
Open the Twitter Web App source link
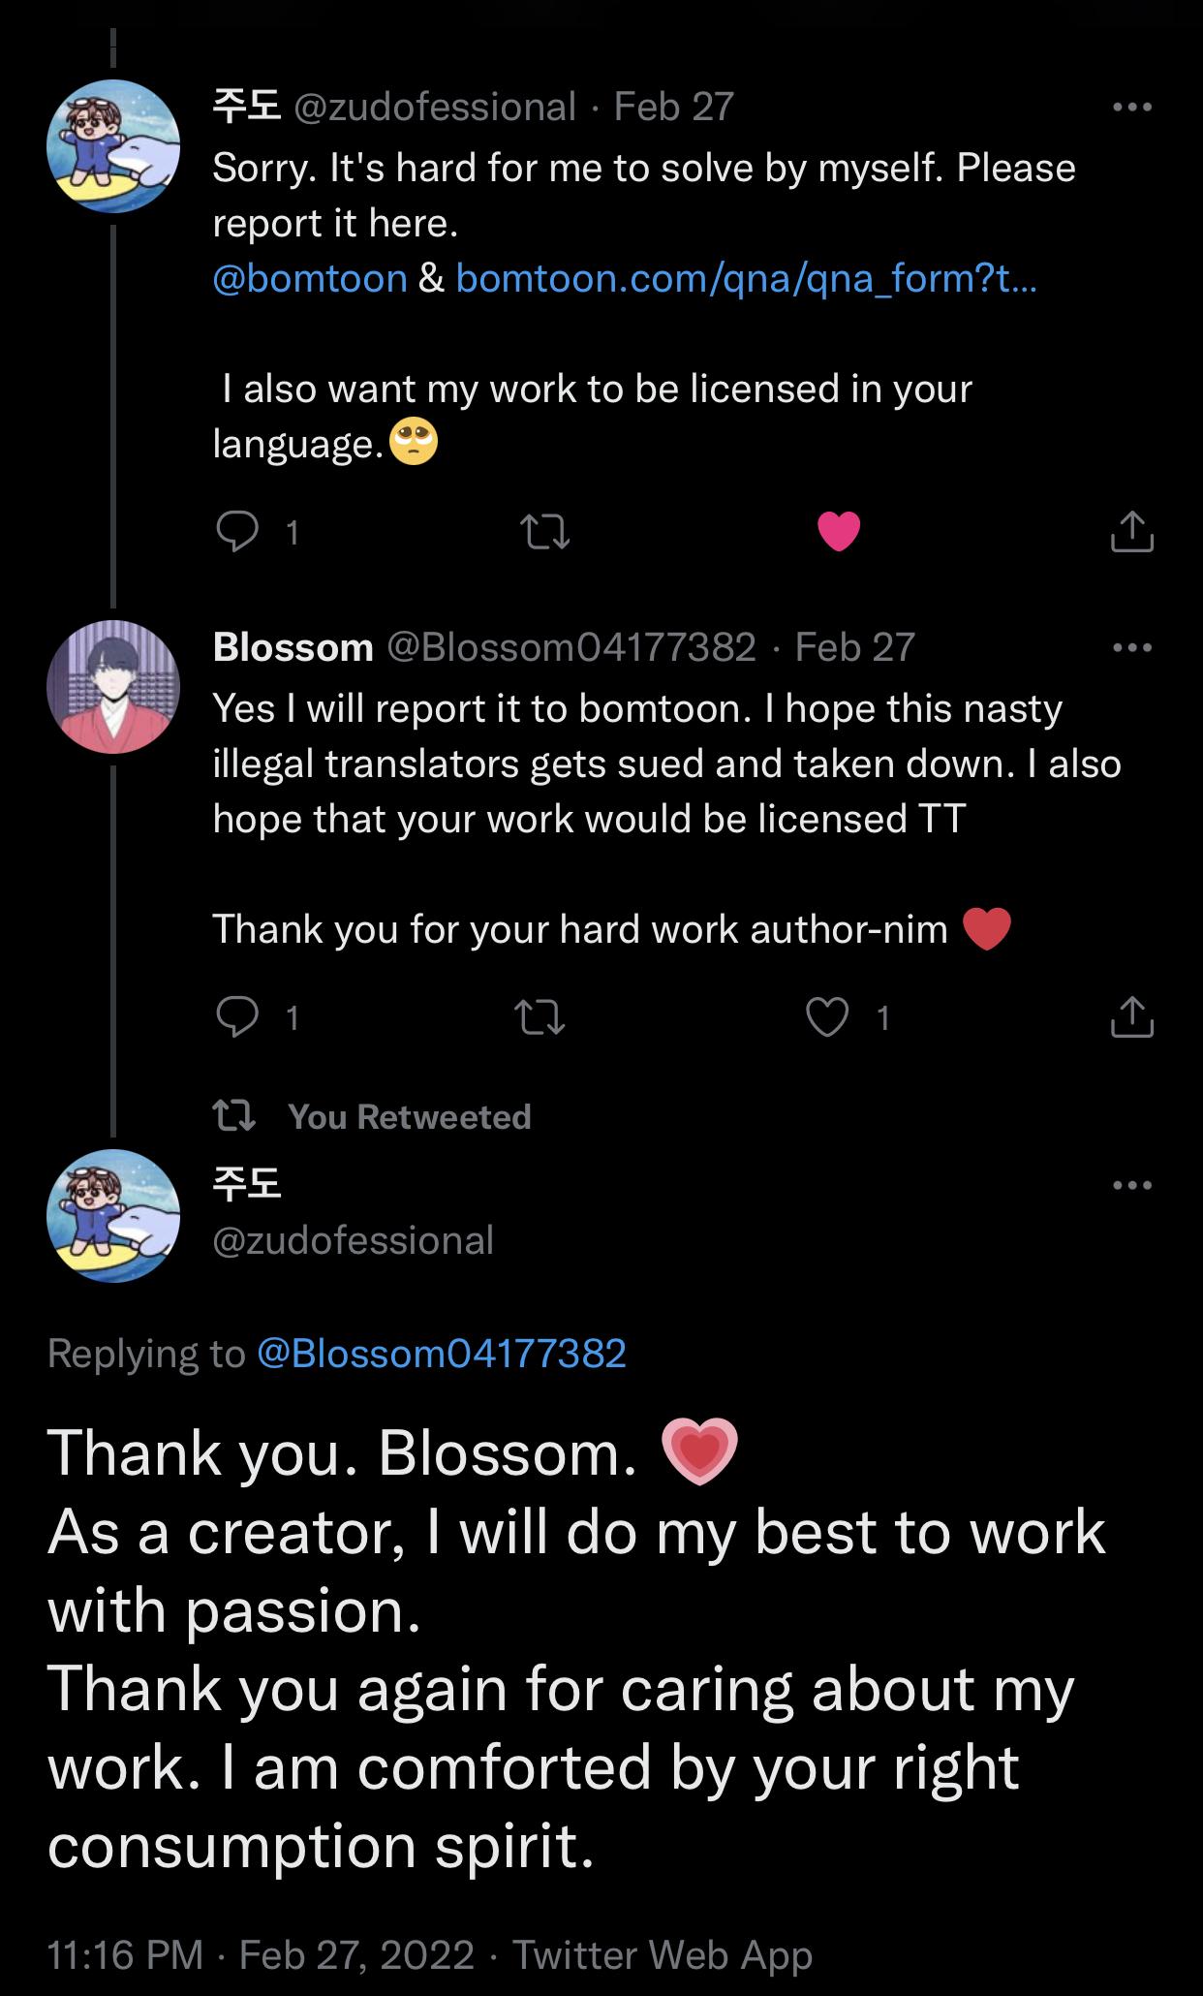pyautogui.click(x=662, y=1954)
